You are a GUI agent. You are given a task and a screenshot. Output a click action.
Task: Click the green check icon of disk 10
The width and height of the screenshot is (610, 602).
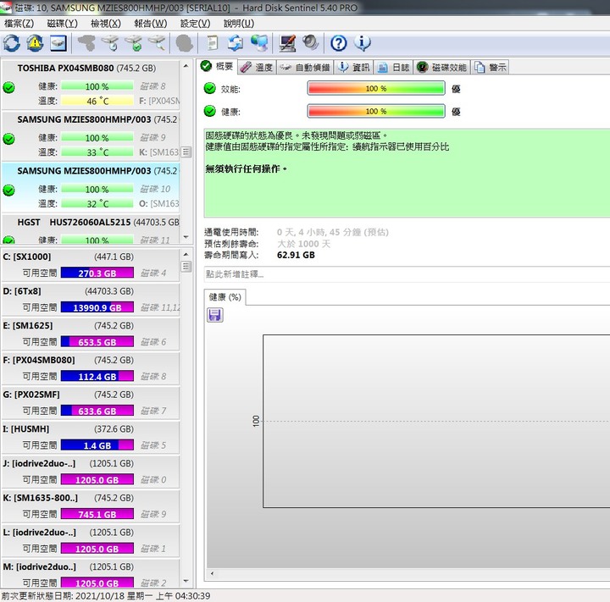[x=9, y=191]
